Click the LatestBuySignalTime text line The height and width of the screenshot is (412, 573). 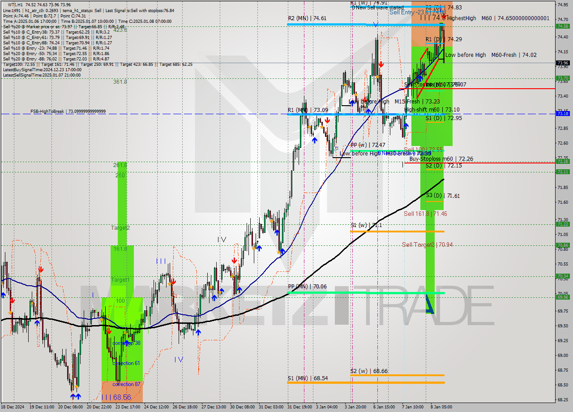coord(42,69)
